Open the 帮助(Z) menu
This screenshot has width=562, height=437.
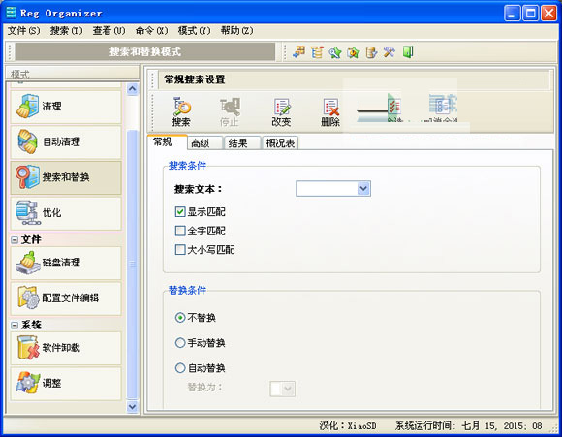tap(237, 31)
